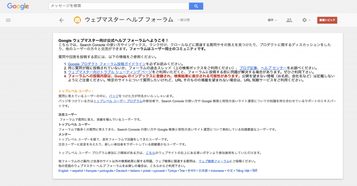Open the バッジ link

click(x=114, y=96)
